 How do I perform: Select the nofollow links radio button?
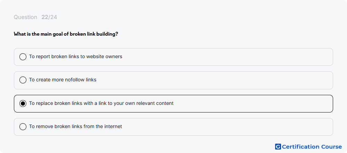(23, 80)
